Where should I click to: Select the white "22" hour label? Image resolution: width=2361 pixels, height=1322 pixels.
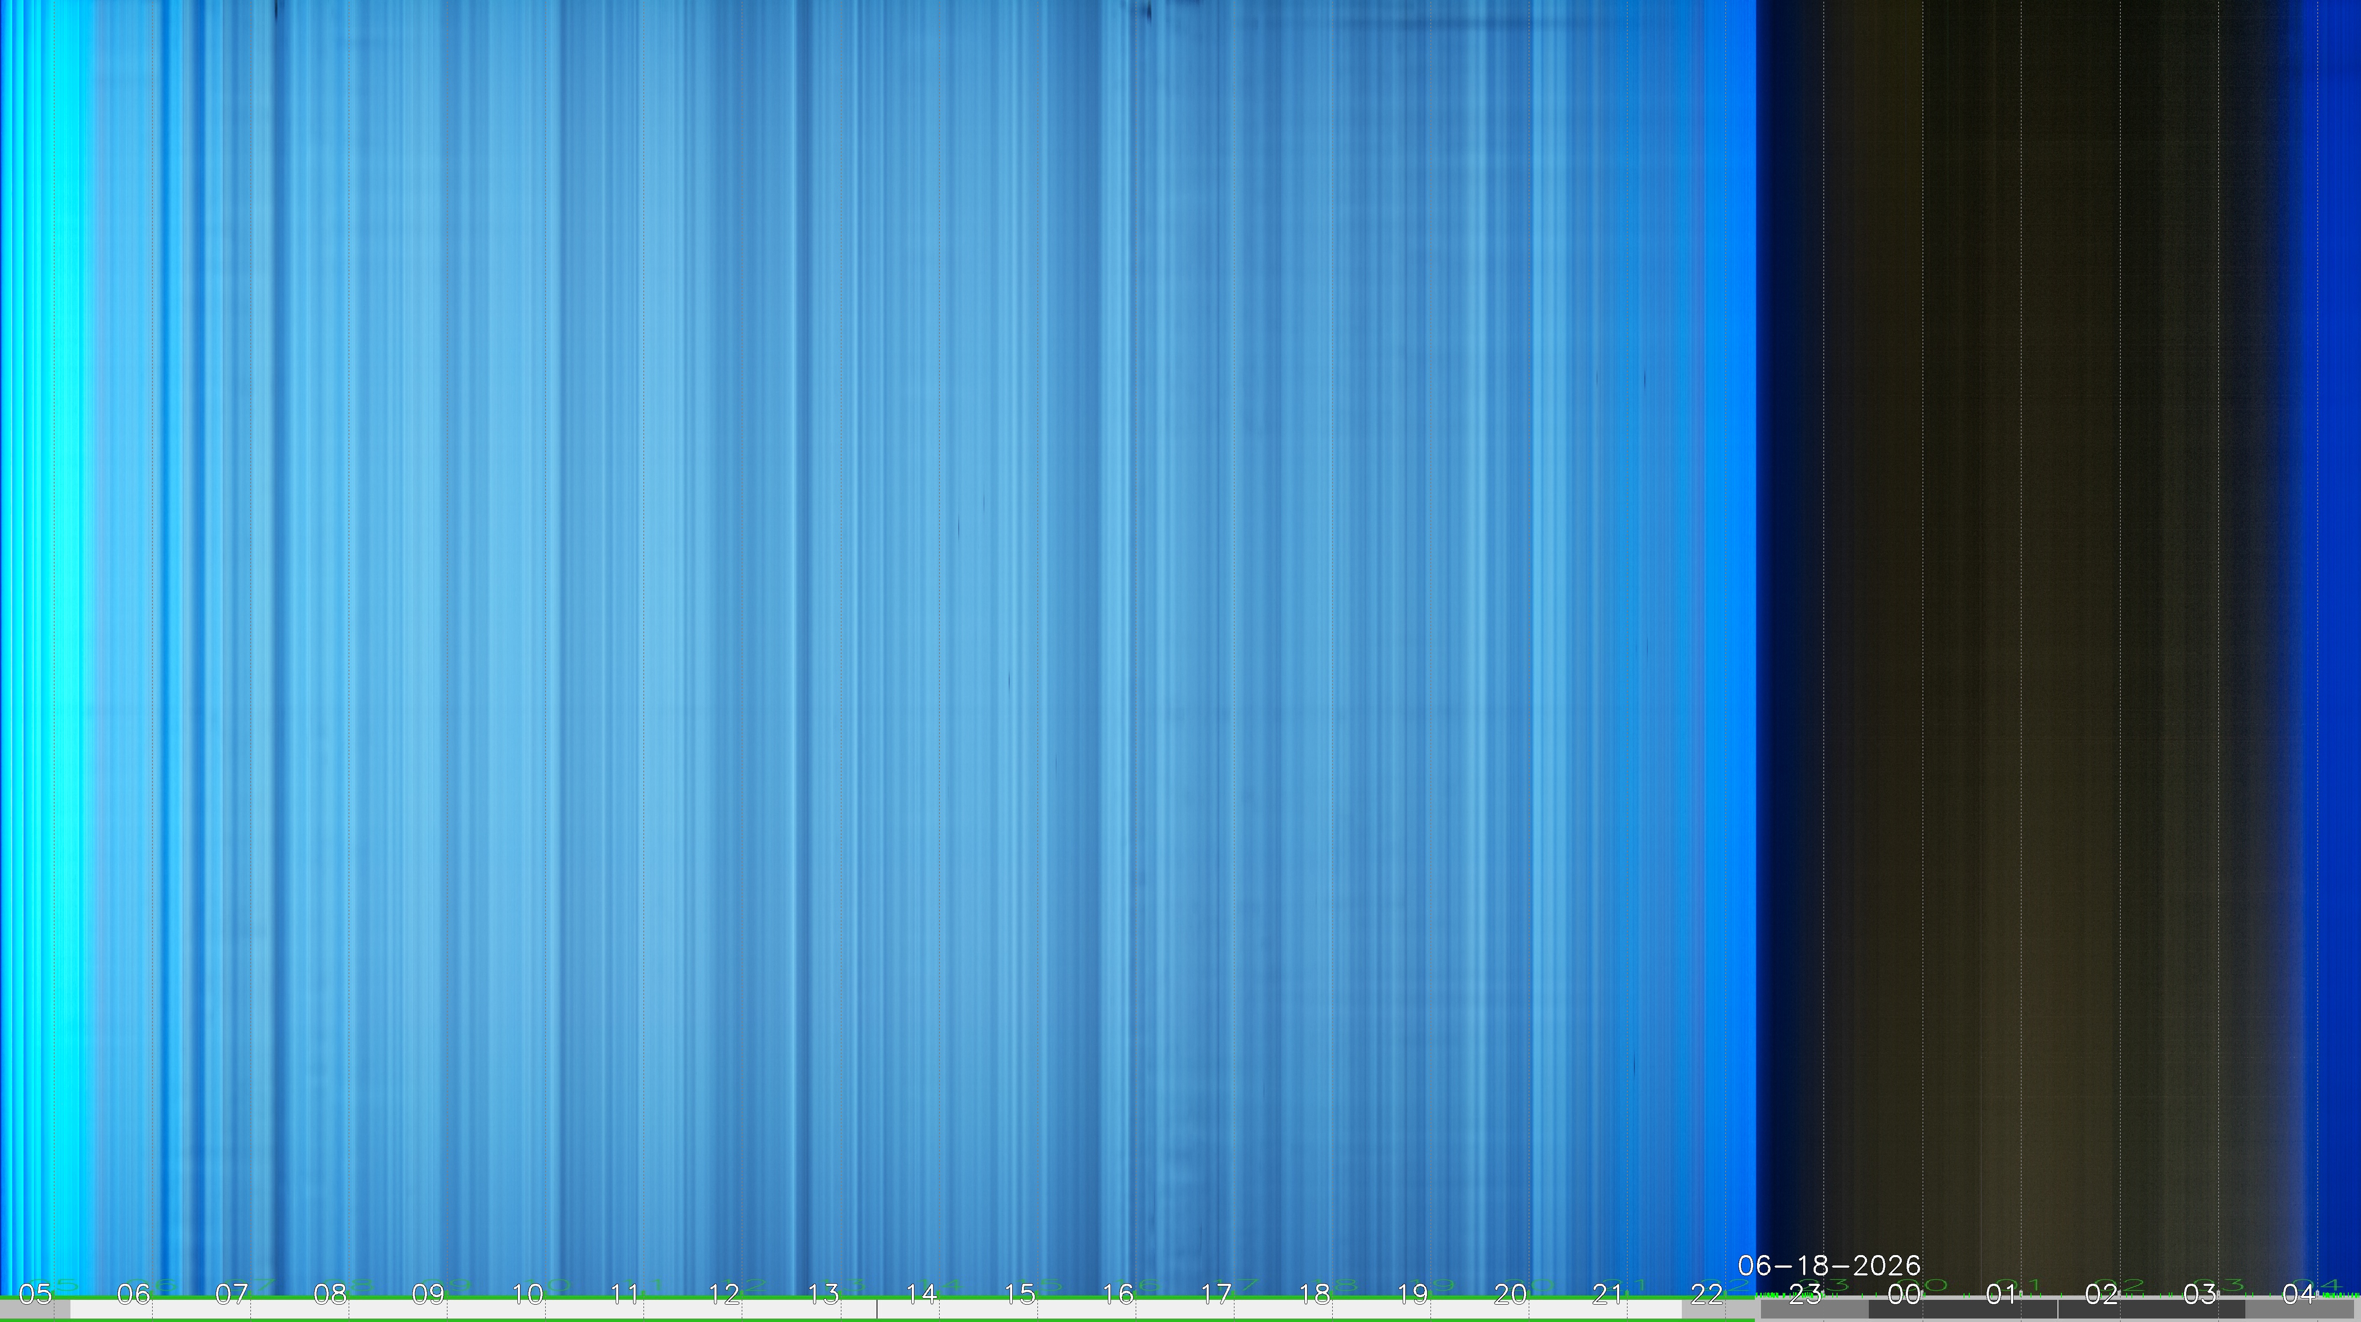pyautogui.click(x=1707, y=1295)
